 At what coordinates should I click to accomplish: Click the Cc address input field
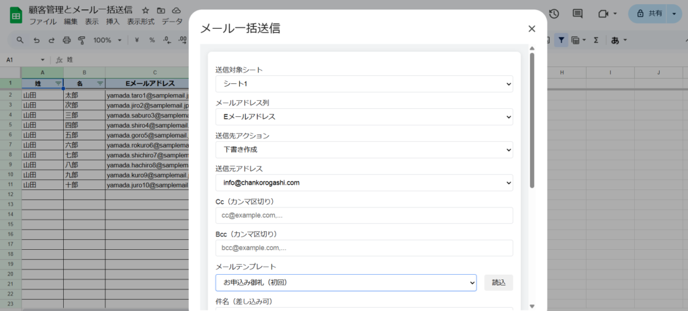coord(363,216)
